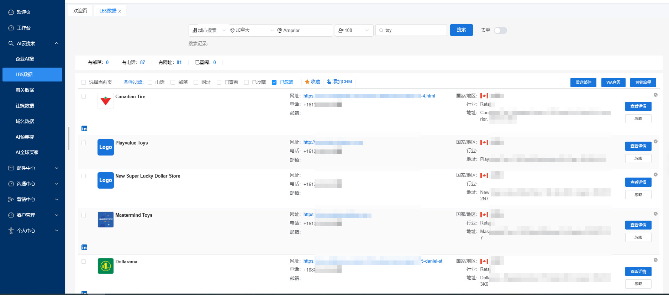Open the 100 result-count dropdown
The image size is (669, 295).
[x=354, y=30]
